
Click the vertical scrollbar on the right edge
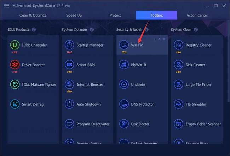pyautogui.click(x=229, y=61)
